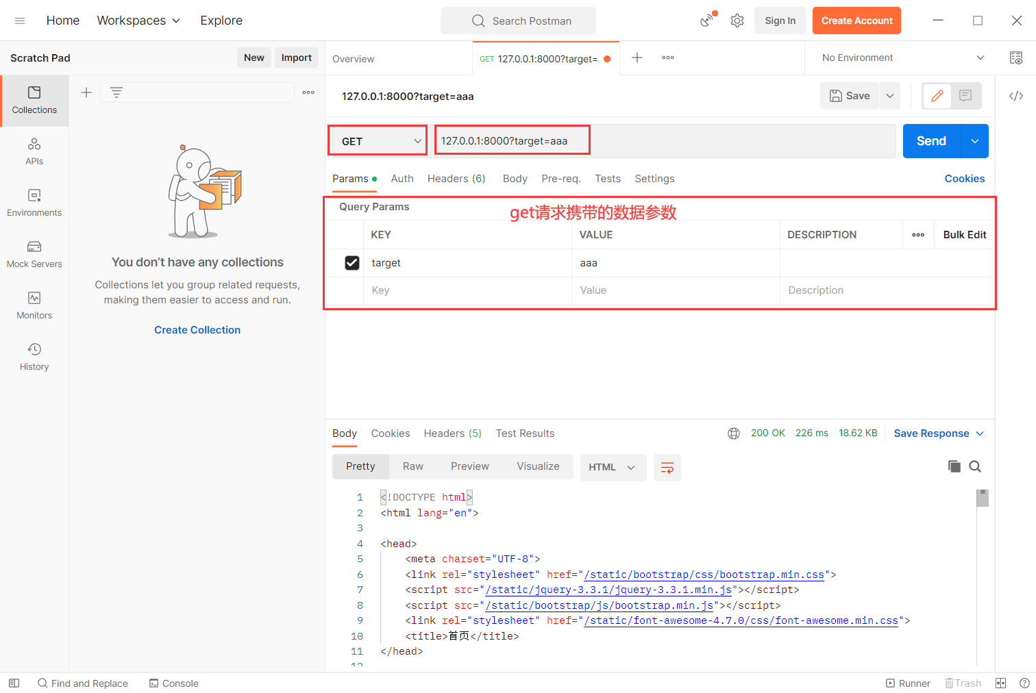The width and height of the screenshot is (1036, 693).
Task: Open the No Environment dropdown
Action: 902,58
